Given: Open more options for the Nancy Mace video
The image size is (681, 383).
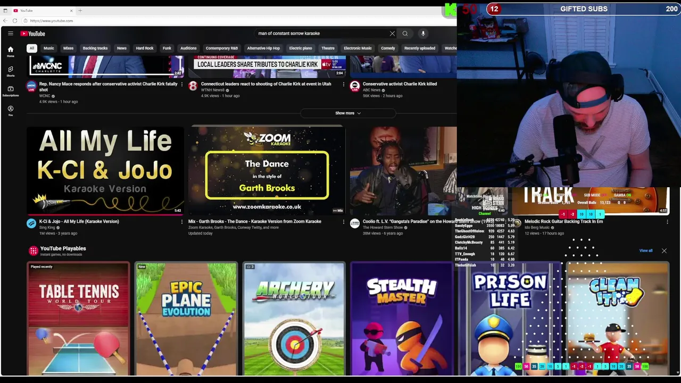Looking at the screenshot, I should pos(181,84).
